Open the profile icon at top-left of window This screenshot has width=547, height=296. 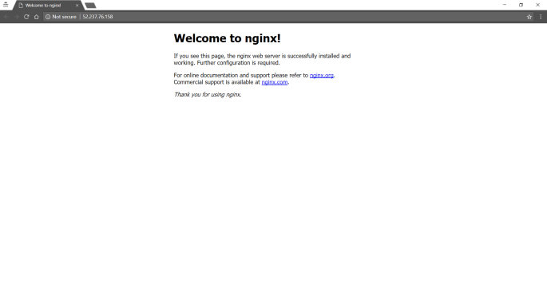click(x=6, y=5)
